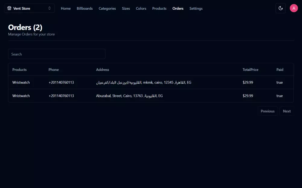The image size is (302, 188).
Task: Navigate to Categories
Action: (x=107, y=8)
